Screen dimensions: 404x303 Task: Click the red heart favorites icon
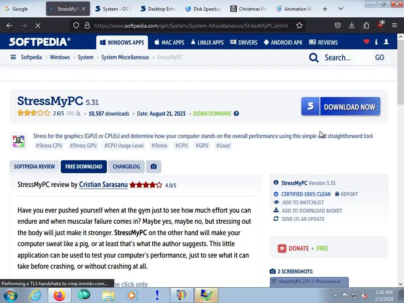click(367, 42)
